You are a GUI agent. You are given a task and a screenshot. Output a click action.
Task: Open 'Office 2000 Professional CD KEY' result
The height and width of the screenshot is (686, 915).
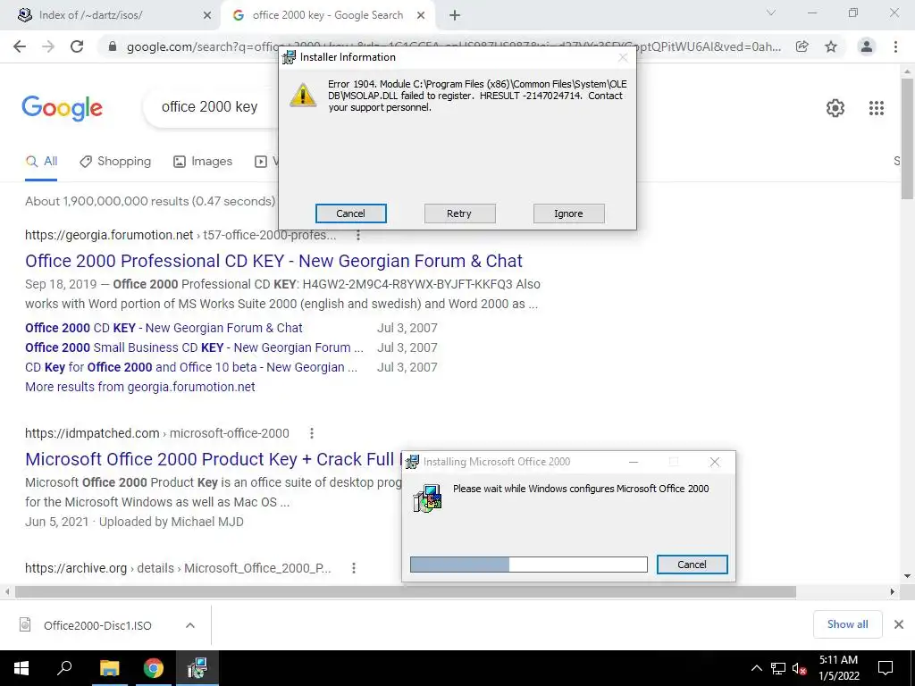273,261
